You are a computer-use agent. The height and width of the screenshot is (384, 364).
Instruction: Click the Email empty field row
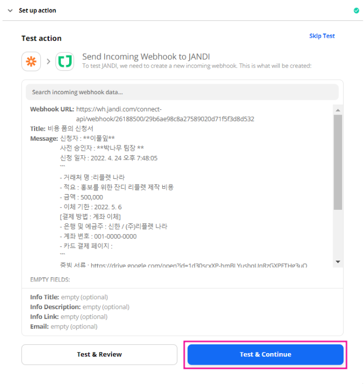click(x=64, y=327)
